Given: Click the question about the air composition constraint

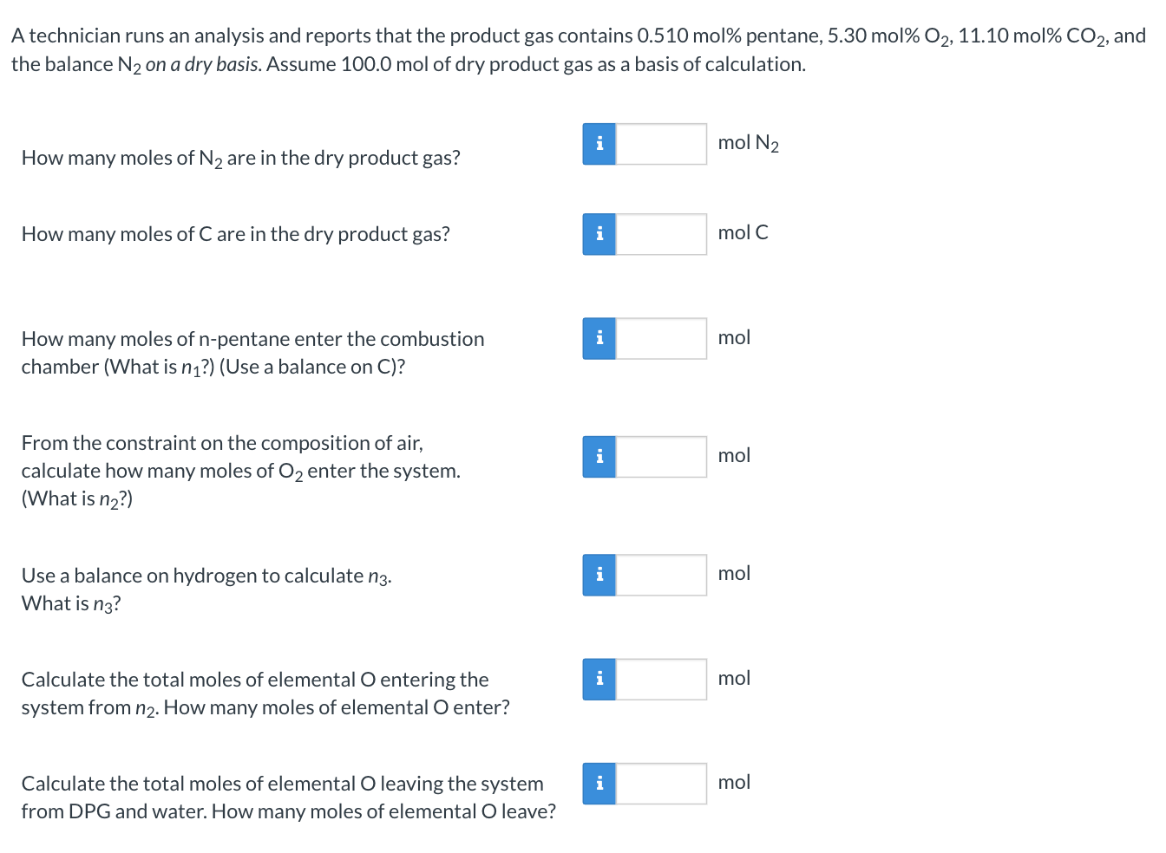Looking at the screenshot, I should point(241,470).
